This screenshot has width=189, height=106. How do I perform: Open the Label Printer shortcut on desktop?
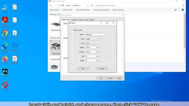(x=15, y=47)
